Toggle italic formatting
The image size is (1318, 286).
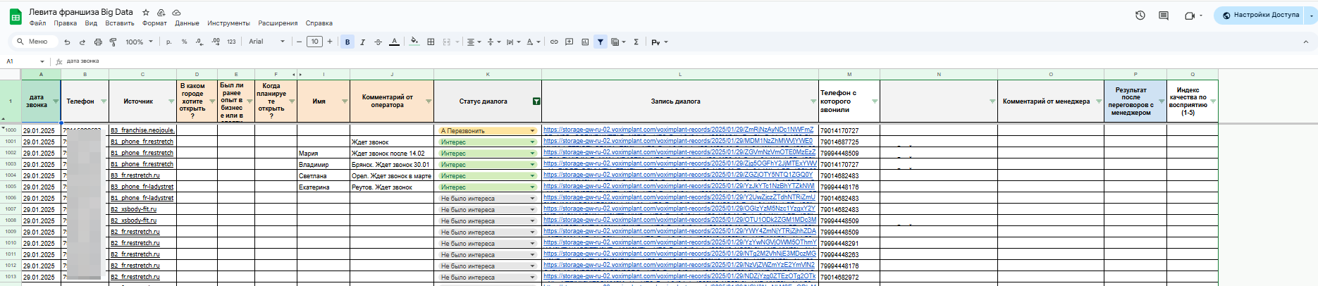(362, 42)
